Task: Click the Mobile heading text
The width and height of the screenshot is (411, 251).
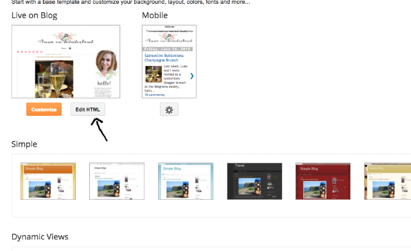Action: 155,15
